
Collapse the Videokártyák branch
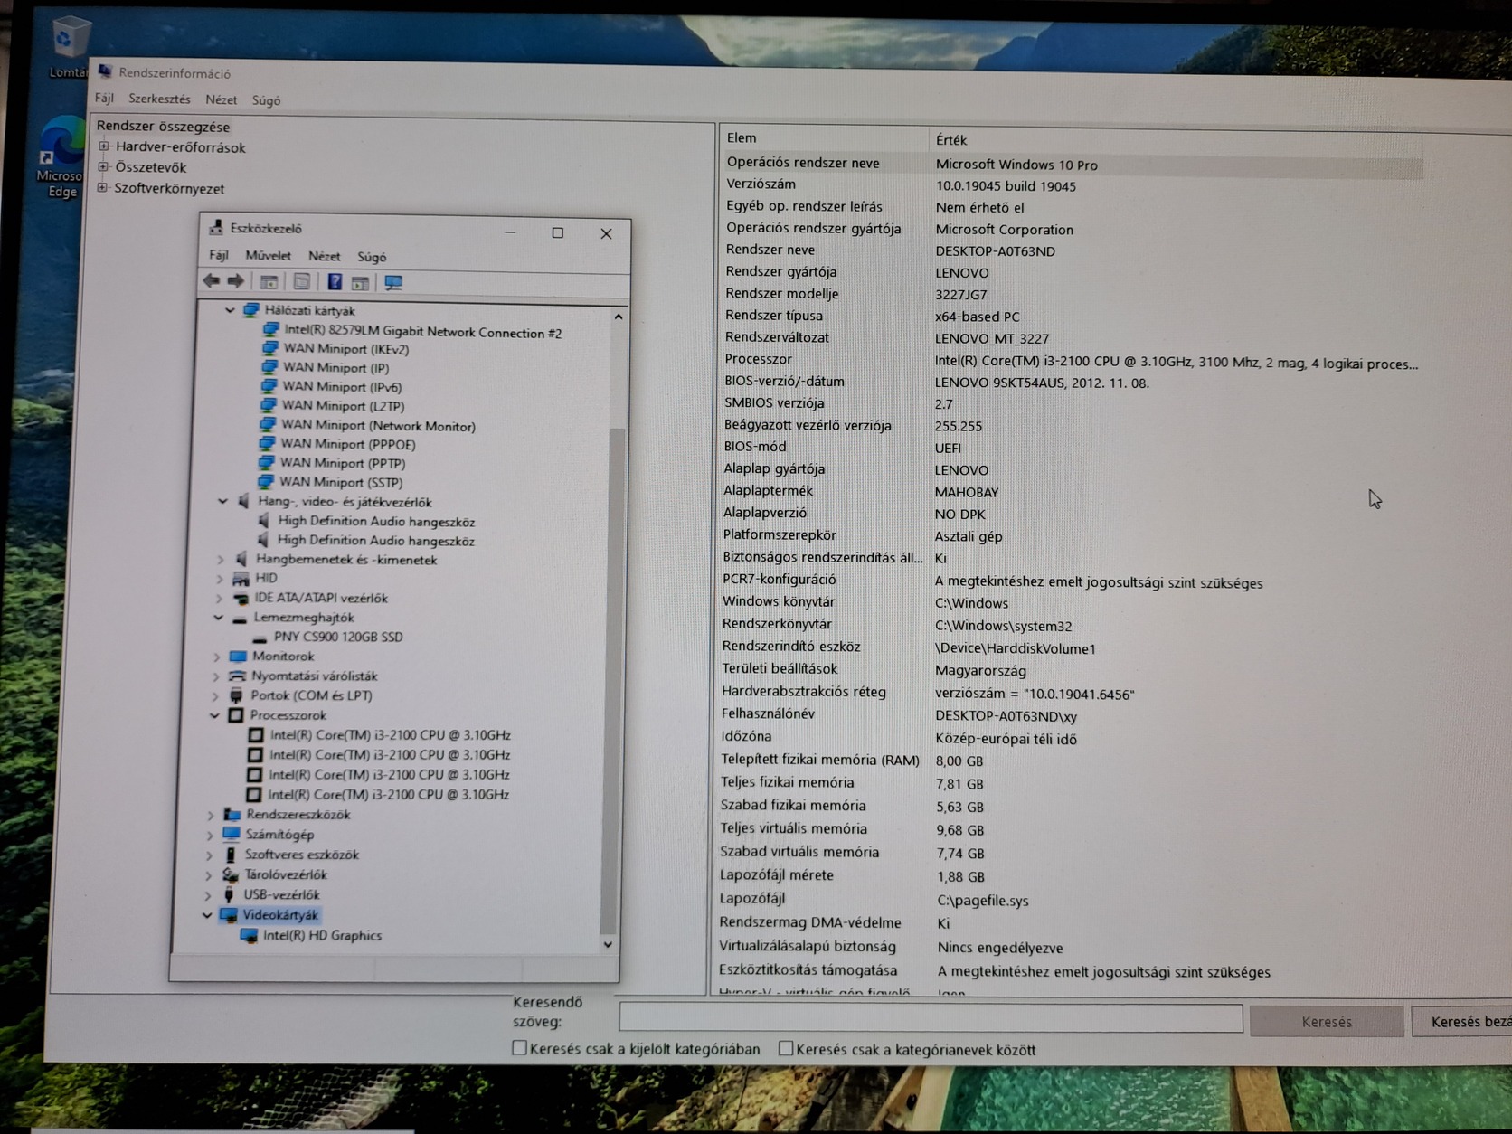click(207, 915)
